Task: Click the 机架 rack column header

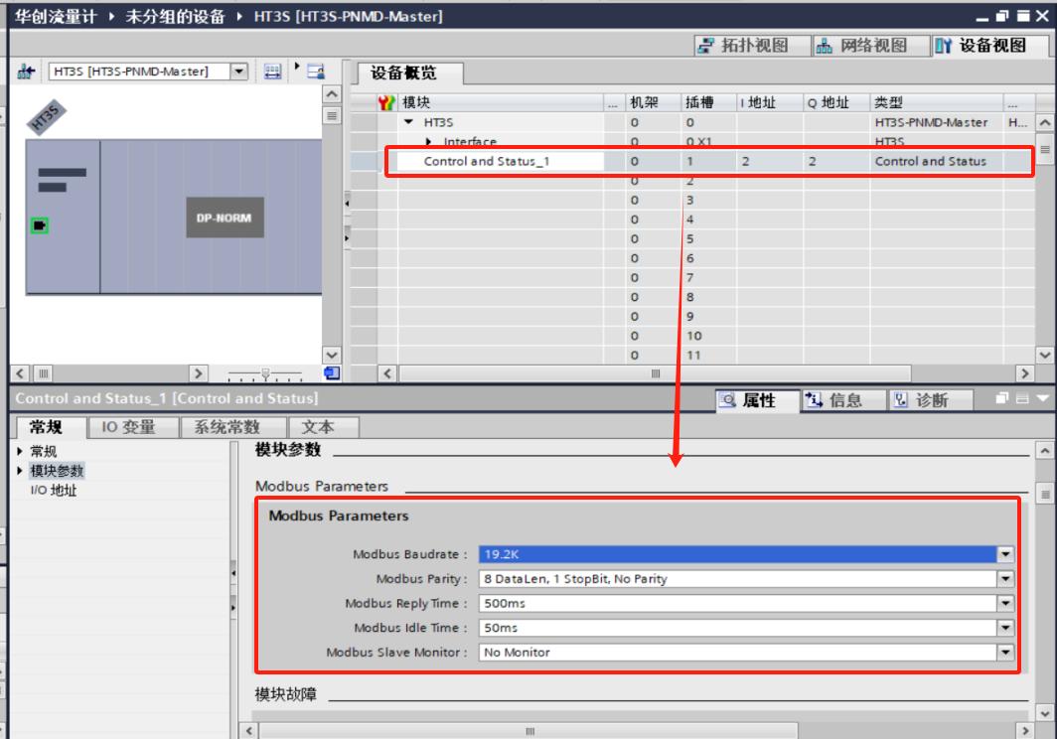Action: tap(653, 102)
